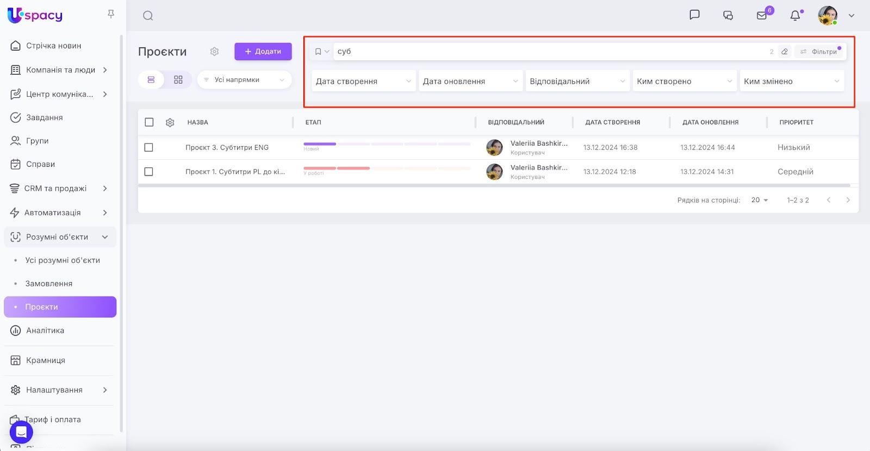Click the eraser clear-search icon
Image resolution: width=870 pixels, height=451 pixels.
pos(784,52)
